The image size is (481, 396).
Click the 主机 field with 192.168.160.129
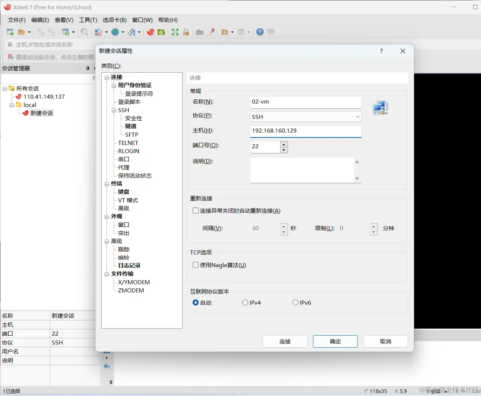(306, 131)
